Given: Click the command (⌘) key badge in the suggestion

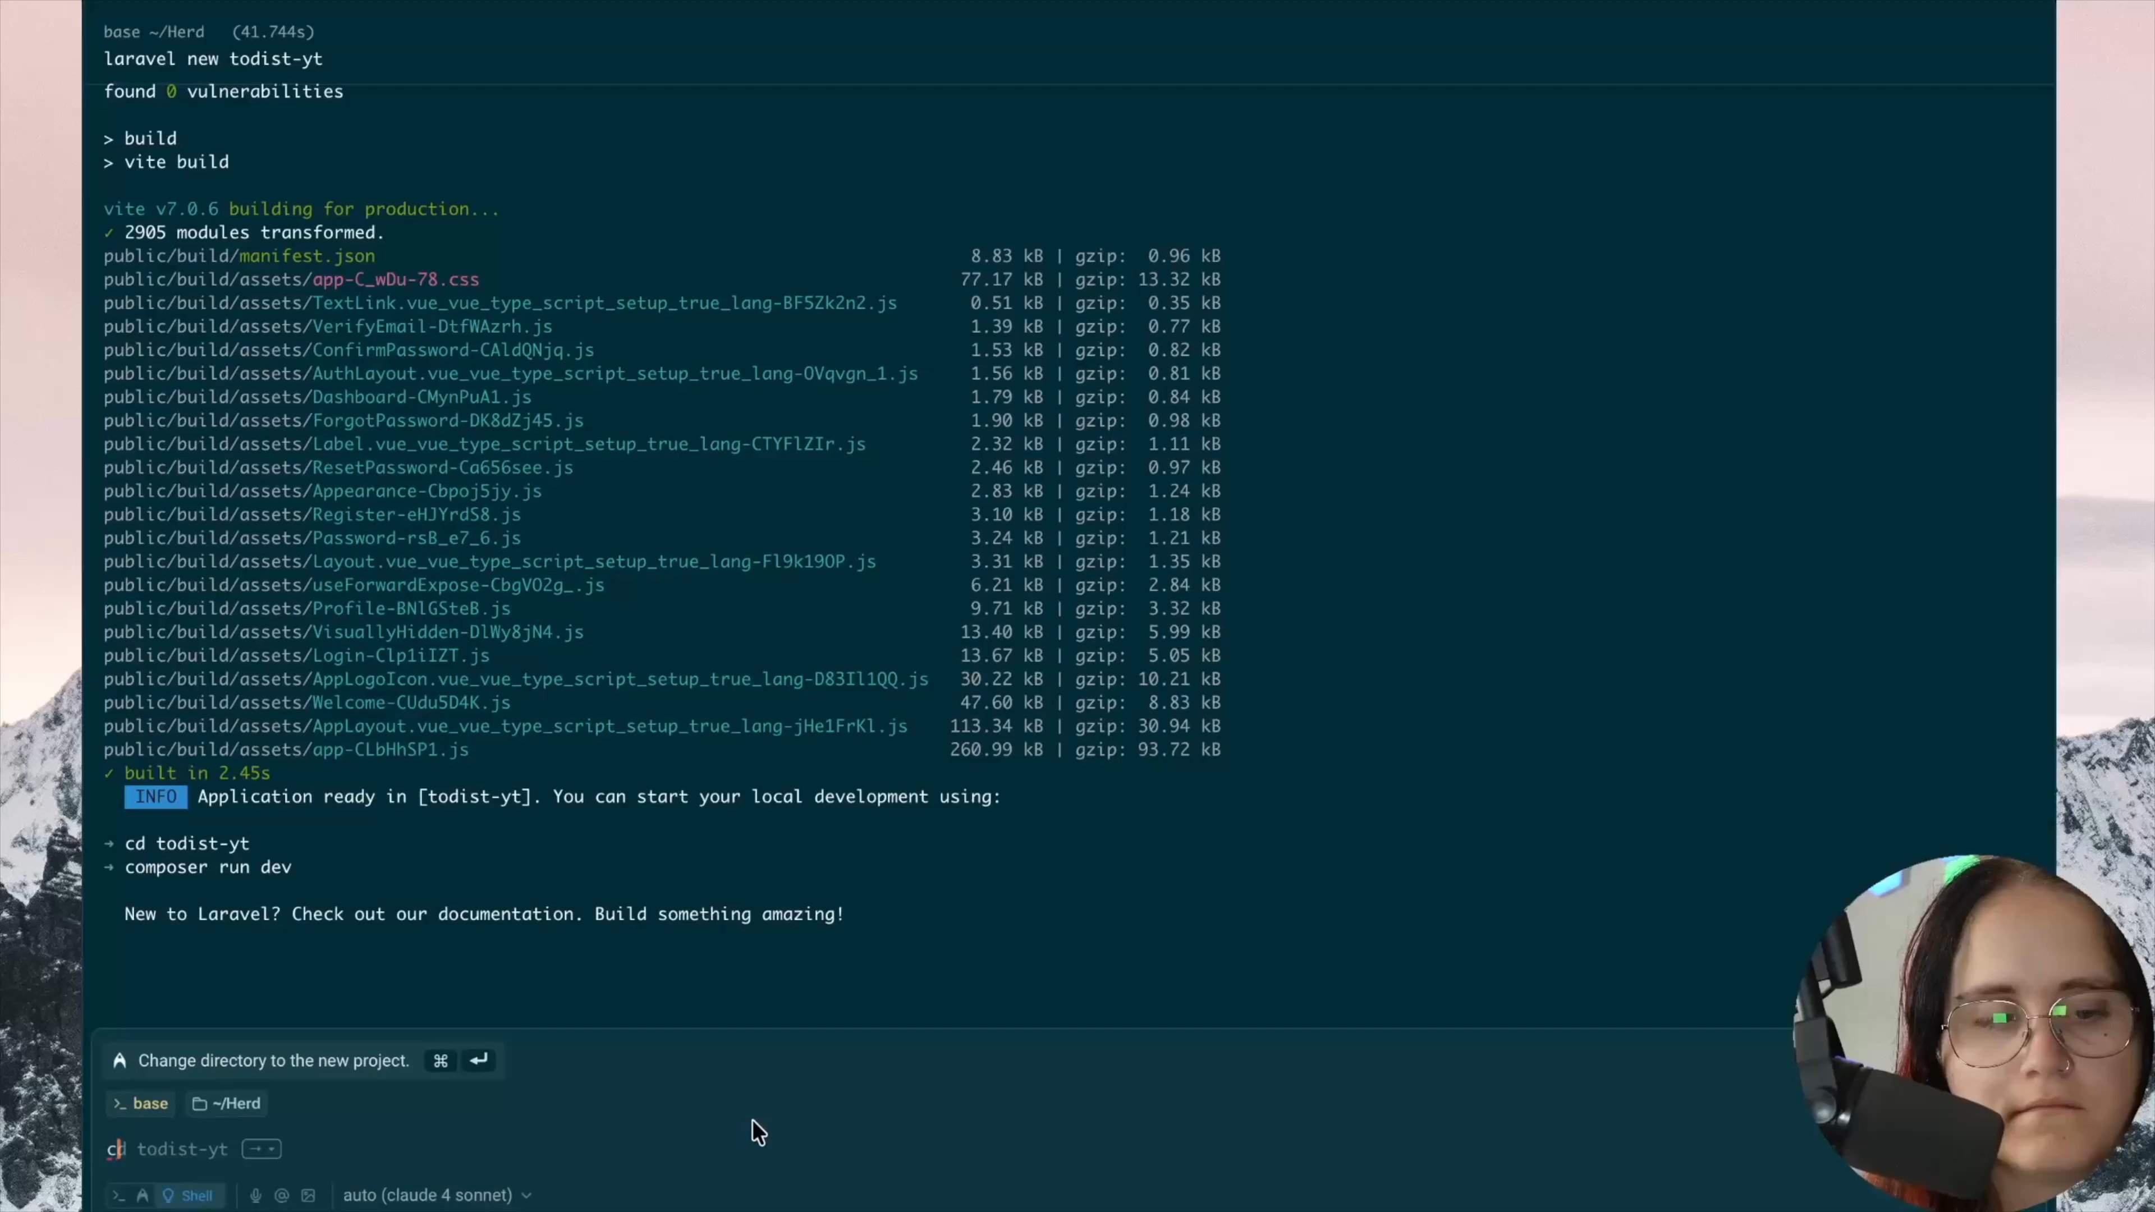Looking at the screenshot, I should point(439,1060).
